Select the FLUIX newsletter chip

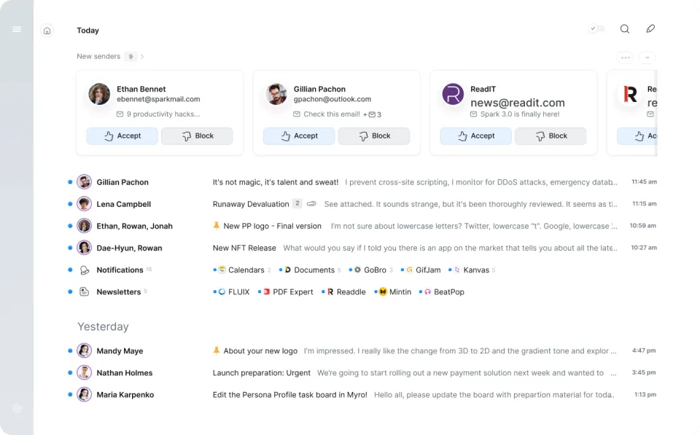(231, 291)
